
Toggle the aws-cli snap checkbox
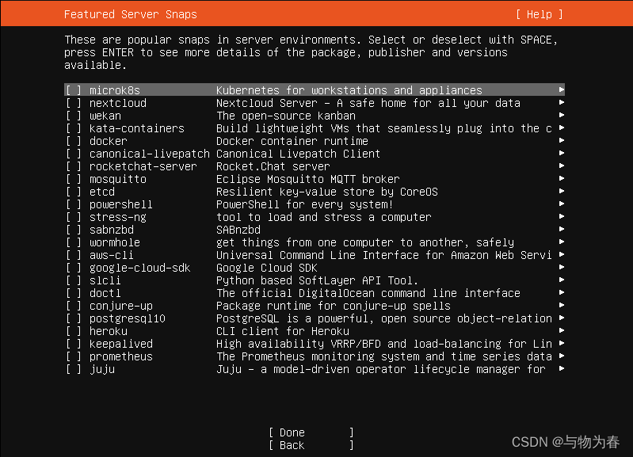coord(74,255)
